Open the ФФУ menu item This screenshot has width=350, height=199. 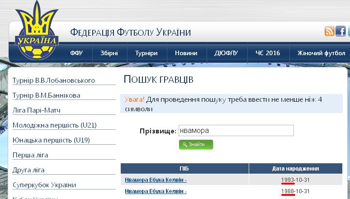[x=76, y=53]
